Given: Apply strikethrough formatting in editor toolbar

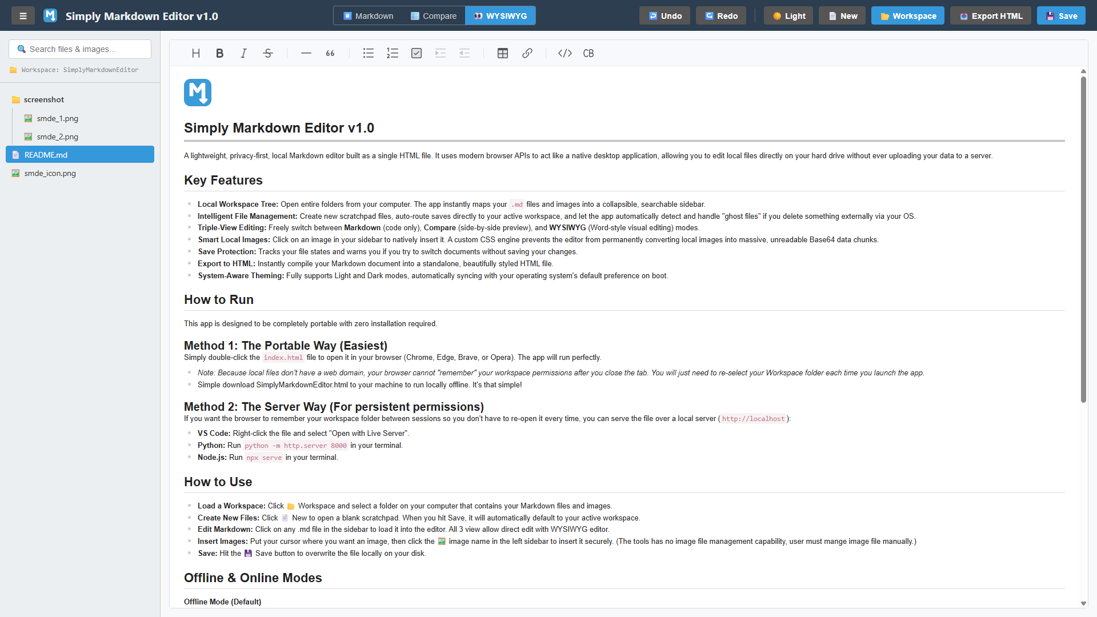Looking at the screenshot, I should (x=268, y=53).
